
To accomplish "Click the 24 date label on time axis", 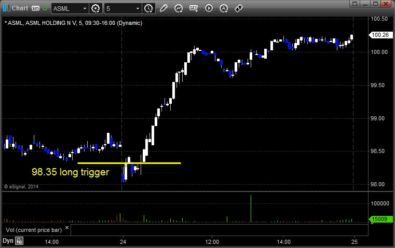I will click(x=123, y=242).
